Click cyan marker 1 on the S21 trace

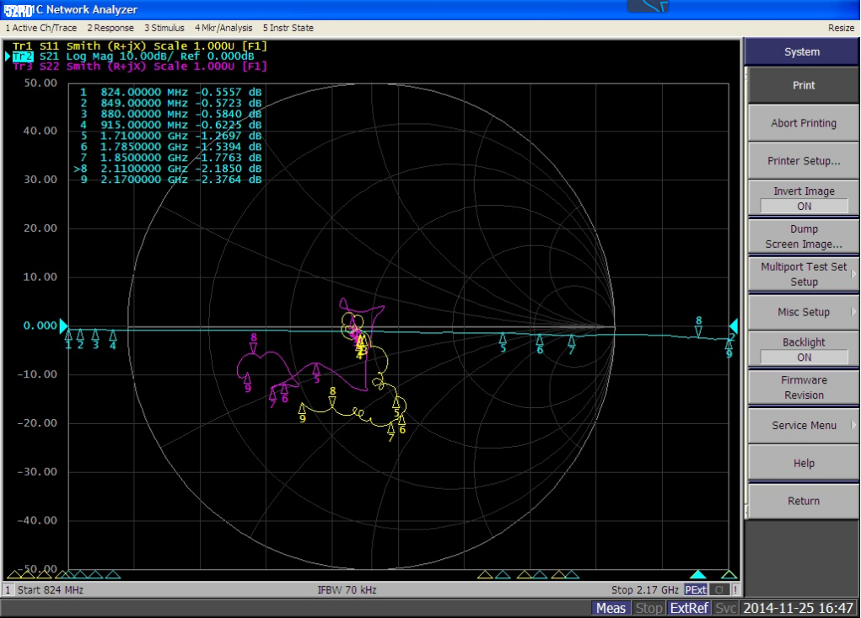click(68, 339)
